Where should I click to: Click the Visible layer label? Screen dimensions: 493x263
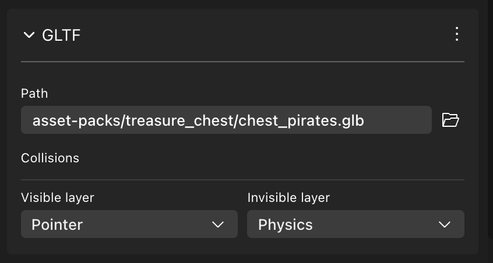click(57, 198)
